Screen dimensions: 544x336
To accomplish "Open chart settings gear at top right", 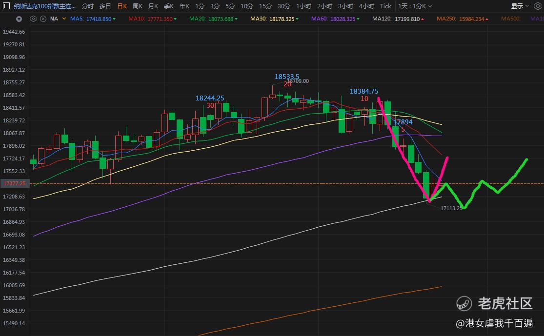I will (x=538, y=6).
